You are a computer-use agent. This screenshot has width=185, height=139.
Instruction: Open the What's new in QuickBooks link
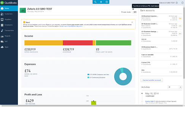[71, 26]
